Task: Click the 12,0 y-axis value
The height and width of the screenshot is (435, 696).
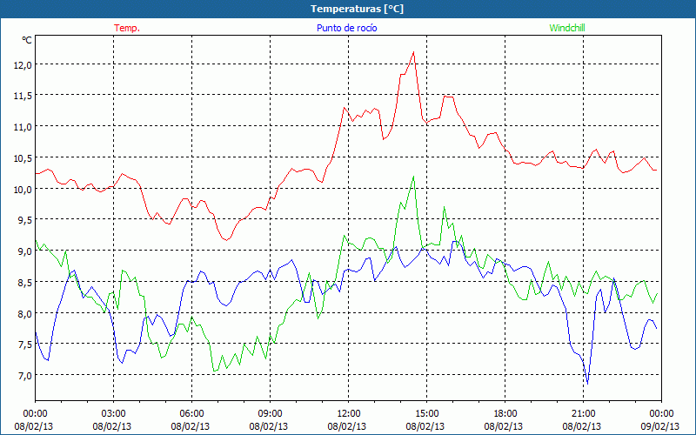Action: [x=23, y=64]
